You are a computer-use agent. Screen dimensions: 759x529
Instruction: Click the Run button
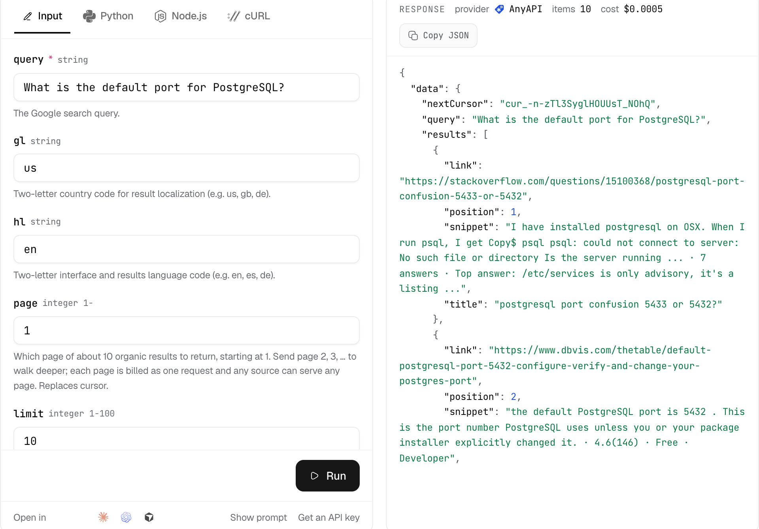point(328,476)
